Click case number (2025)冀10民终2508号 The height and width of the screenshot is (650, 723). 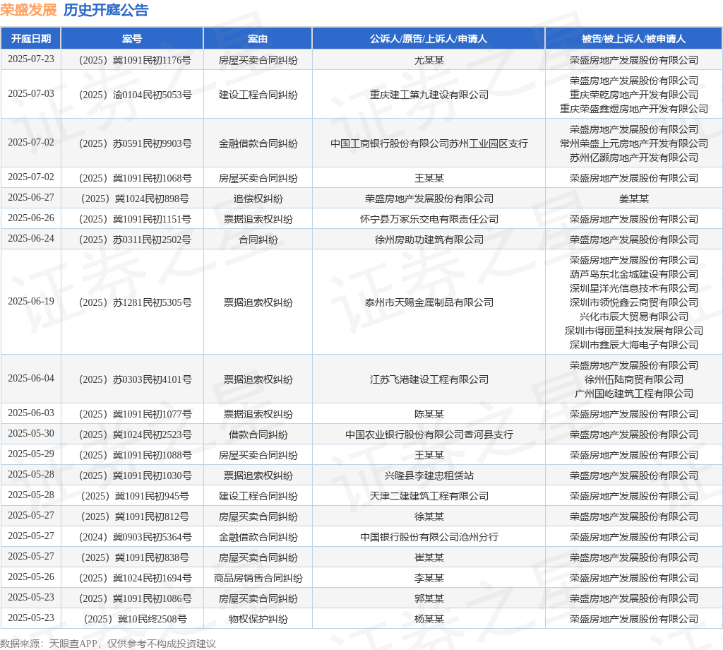click(135, 619)
